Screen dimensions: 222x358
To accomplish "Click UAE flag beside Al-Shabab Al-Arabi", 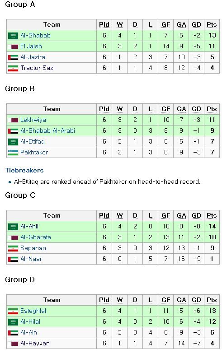I will (13, 131).
